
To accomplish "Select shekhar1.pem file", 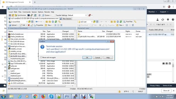I will tap(15, 73).
